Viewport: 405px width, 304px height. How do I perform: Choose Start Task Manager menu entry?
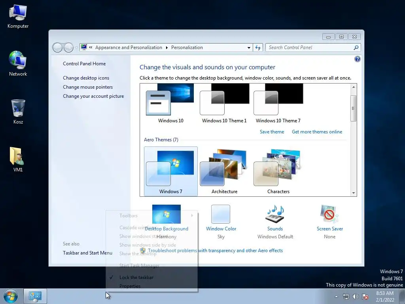coord(152,266)
